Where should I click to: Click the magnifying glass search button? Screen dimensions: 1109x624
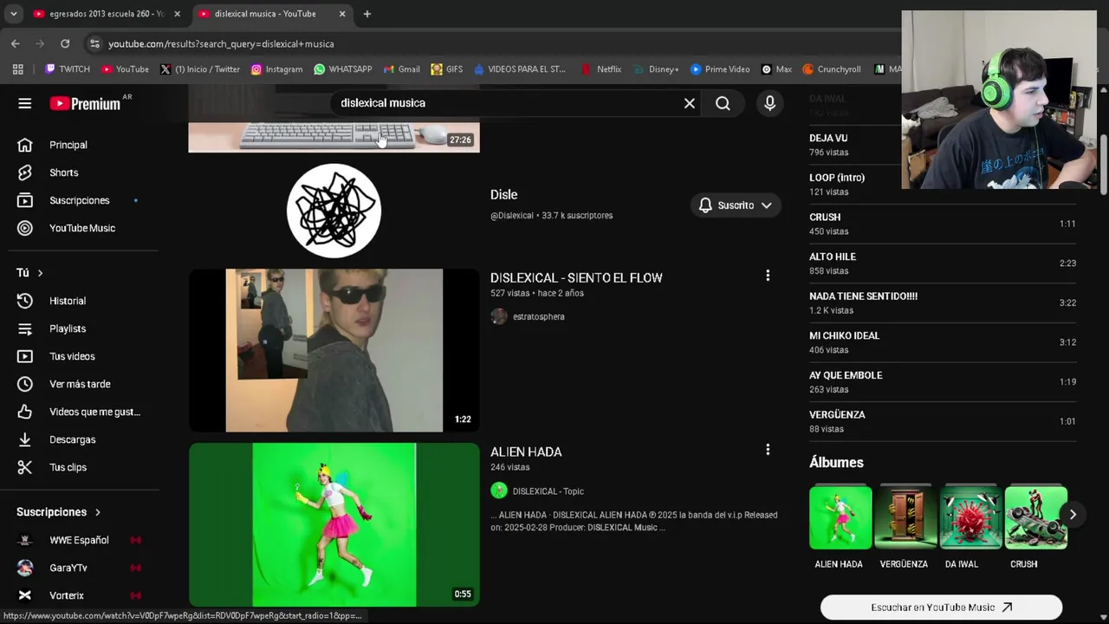tap(723, 103)
